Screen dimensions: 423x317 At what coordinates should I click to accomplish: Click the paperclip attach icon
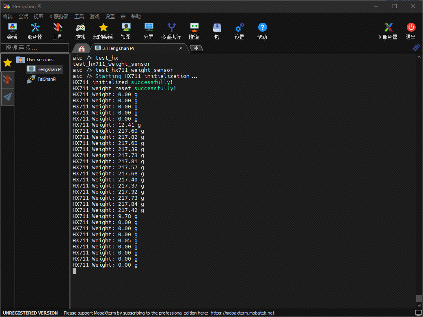416,48
